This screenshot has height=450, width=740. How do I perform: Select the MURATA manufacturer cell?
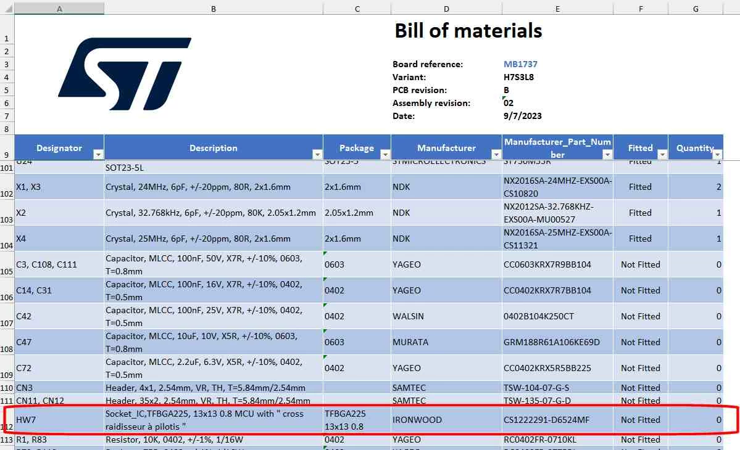tap(446, 343)
